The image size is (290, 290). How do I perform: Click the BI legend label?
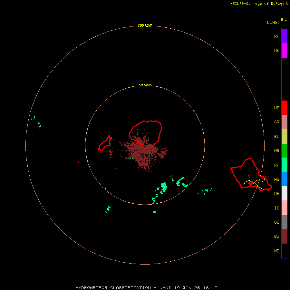[276, 237]
